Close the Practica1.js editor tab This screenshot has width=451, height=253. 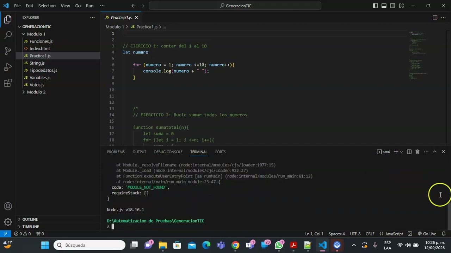pyautogui.click(x=136, y=18)
